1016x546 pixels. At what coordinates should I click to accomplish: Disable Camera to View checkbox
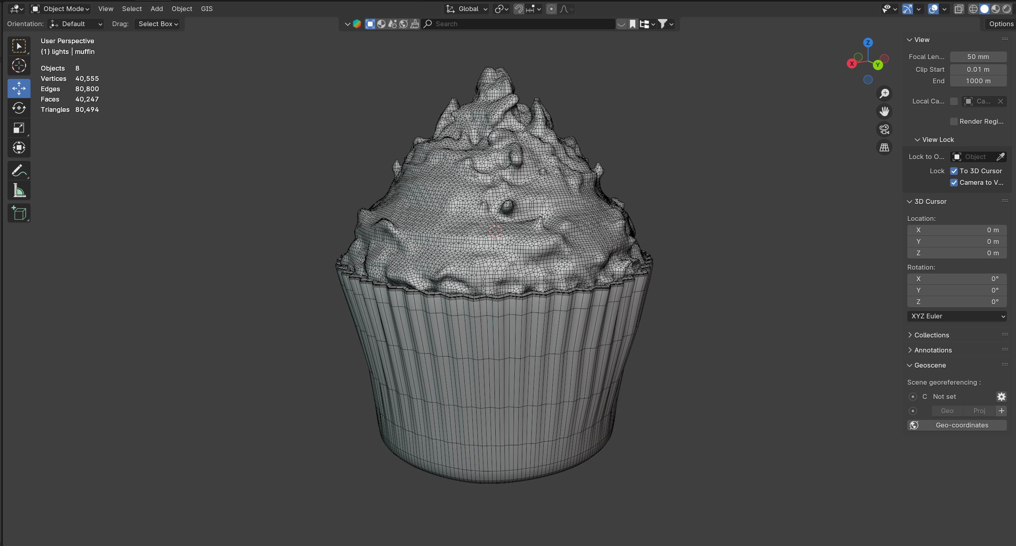(x=954, y=182)
